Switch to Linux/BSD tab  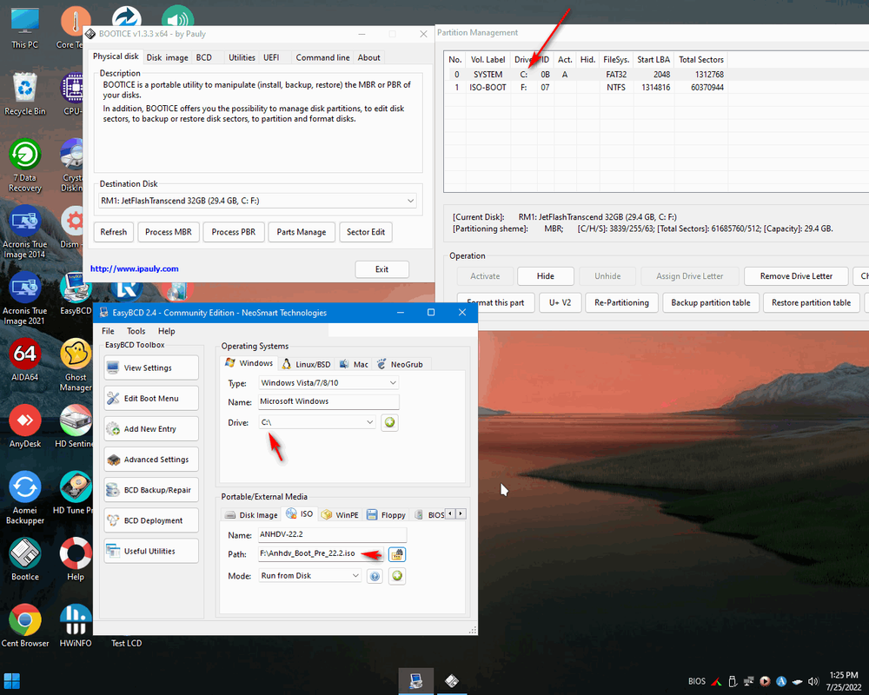coord(307,364)
